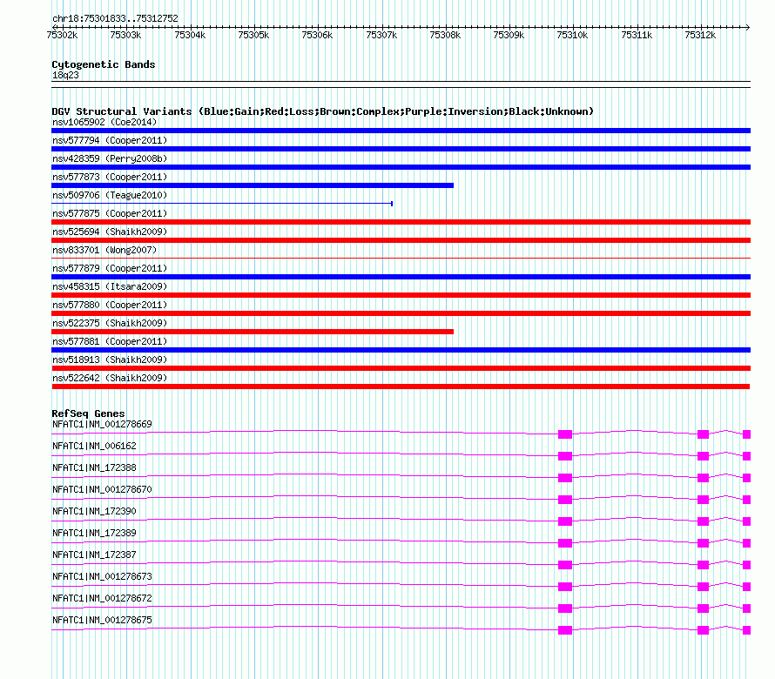The image size is (775, 679).
Task: Click the NFATC1|NM_172390 transcript label
Action: point(94,512)
